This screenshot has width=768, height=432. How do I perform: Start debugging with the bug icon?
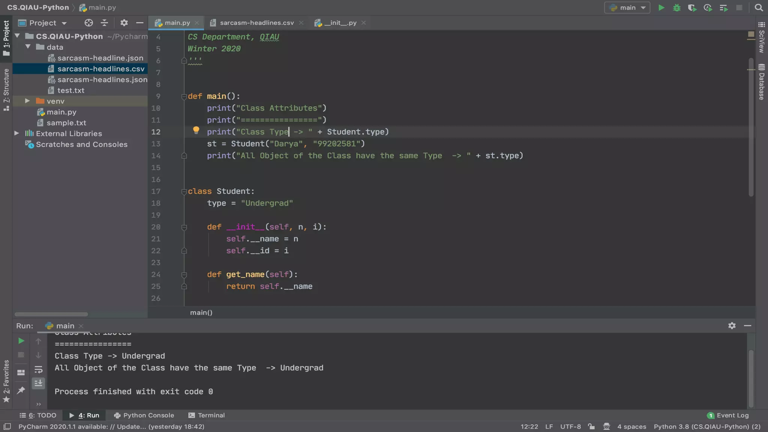pyautogui.click(x=677, y=7)
